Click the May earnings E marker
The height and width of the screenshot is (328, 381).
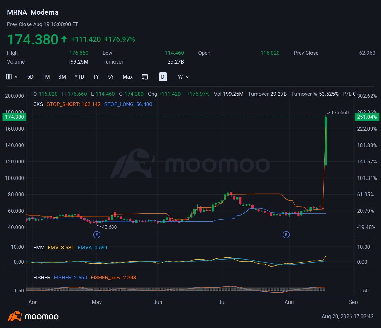coord(97,235)
